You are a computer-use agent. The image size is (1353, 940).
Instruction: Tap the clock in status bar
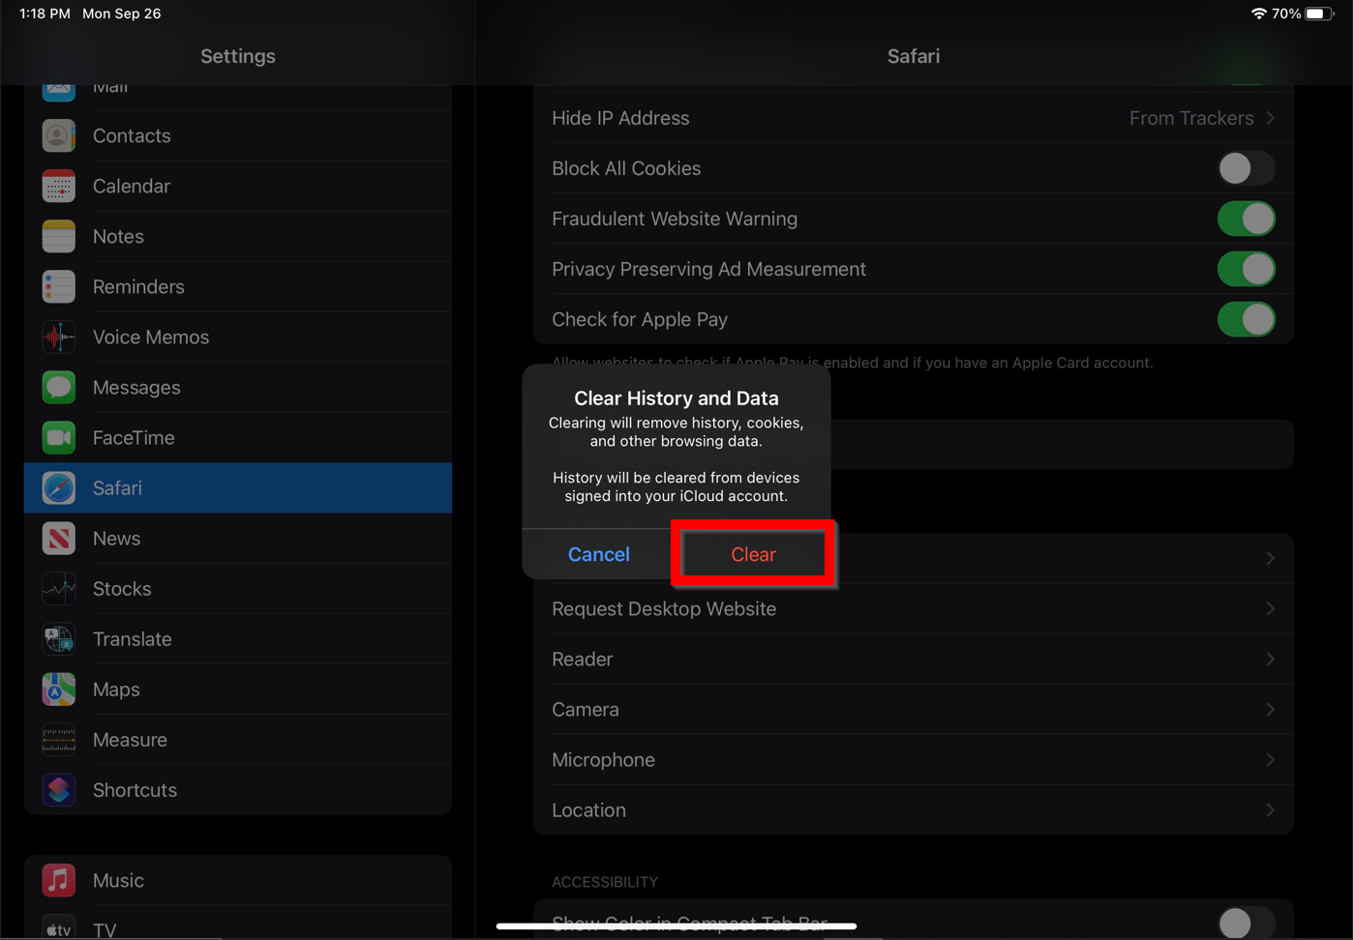point(45,14)
